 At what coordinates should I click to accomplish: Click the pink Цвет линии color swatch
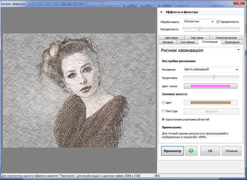pyautogui.click(x=210, y=86)
